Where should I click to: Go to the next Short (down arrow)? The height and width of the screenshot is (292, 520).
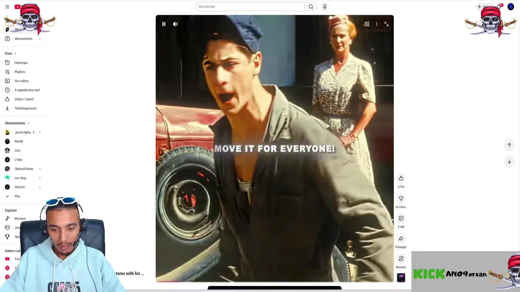(x=509, y=161)
